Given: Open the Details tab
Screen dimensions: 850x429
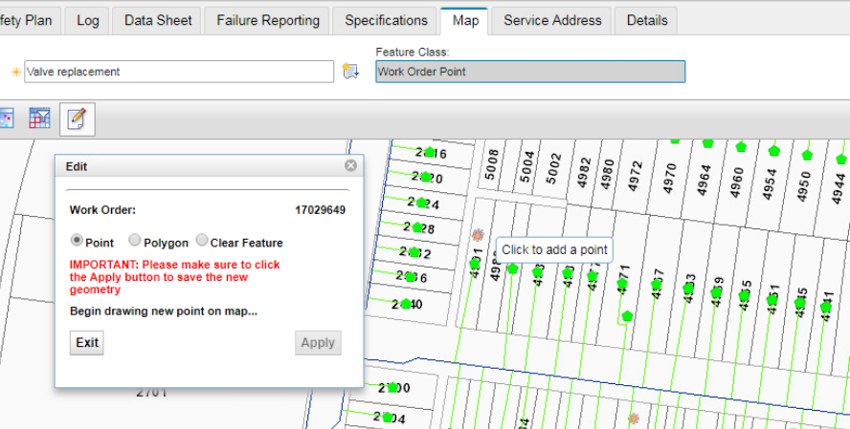Looking at the screenshot, I should 647,20.
